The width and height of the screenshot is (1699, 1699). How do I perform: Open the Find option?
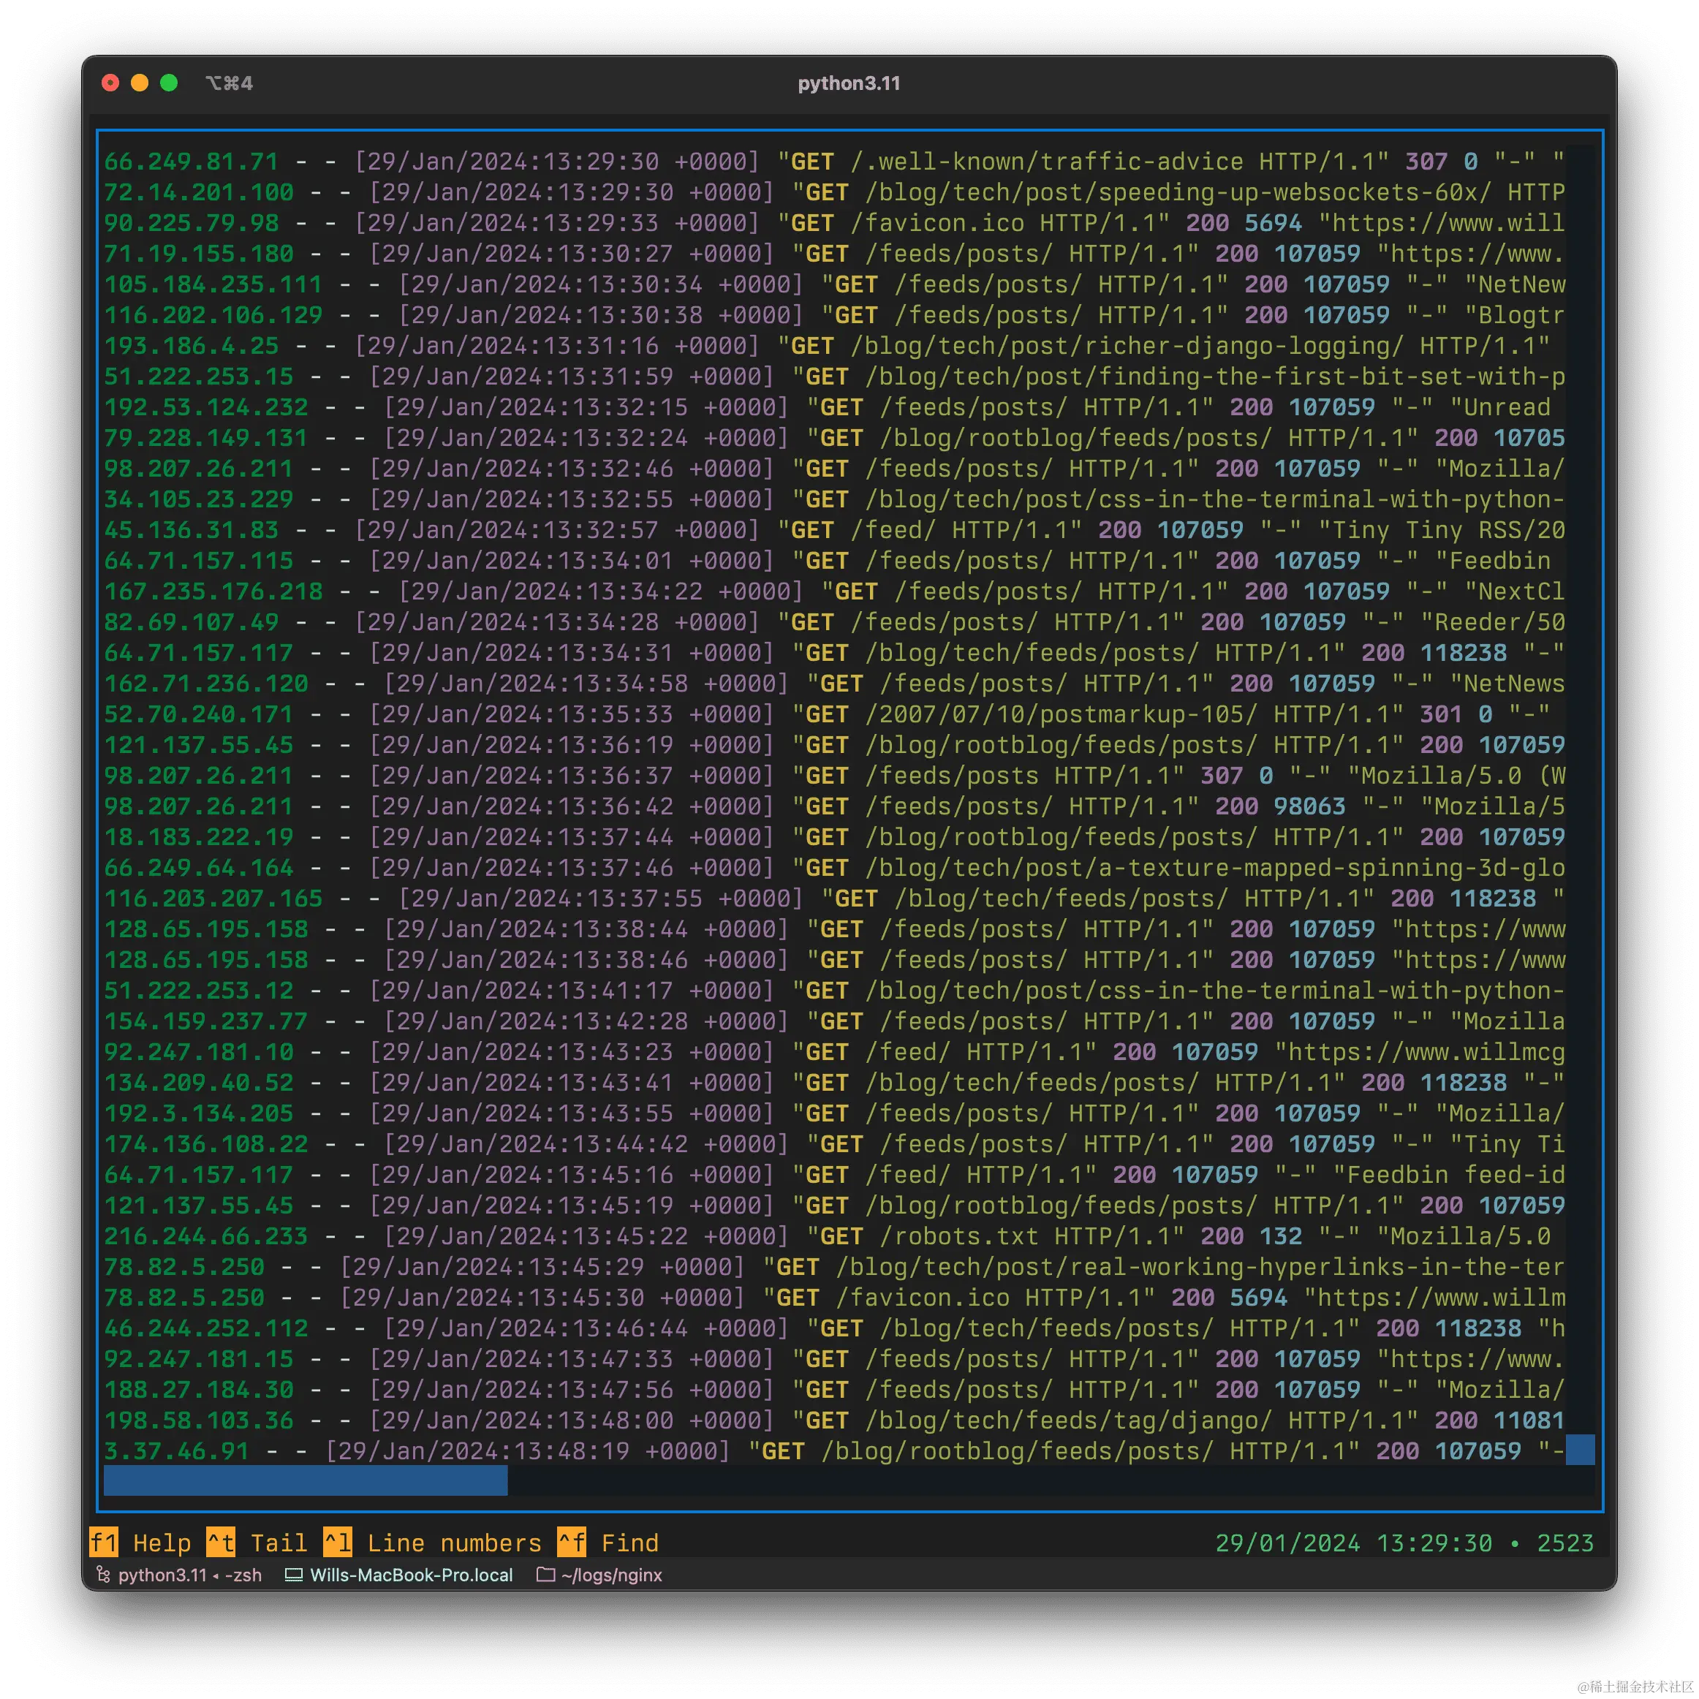click(629, 1543)
